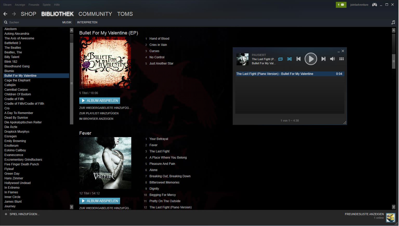Viewport: 399px width, 226px height.
Task: Switch to the BIBLIOTHEK tab
Action: 57,14
